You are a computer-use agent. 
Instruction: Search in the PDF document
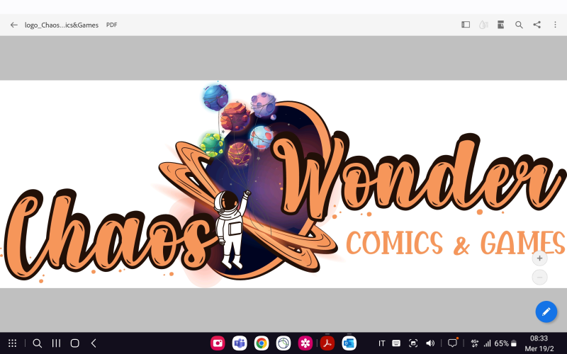[x=519, y=25]
